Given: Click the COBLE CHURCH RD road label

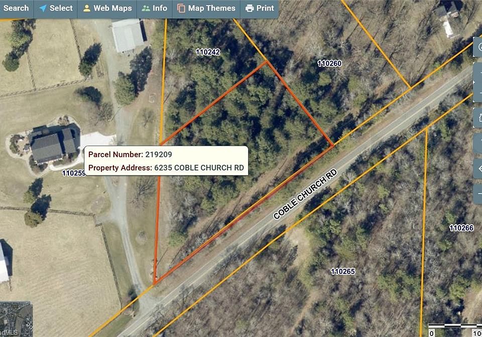Looking at the screenshot, I should pos(305,194).
